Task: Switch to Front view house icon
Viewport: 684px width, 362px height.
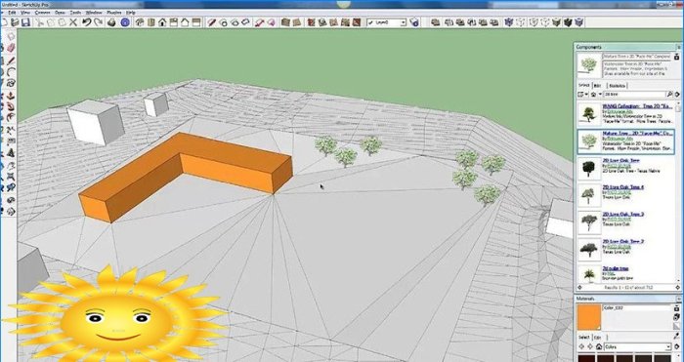Action: [x=163, y=22]
